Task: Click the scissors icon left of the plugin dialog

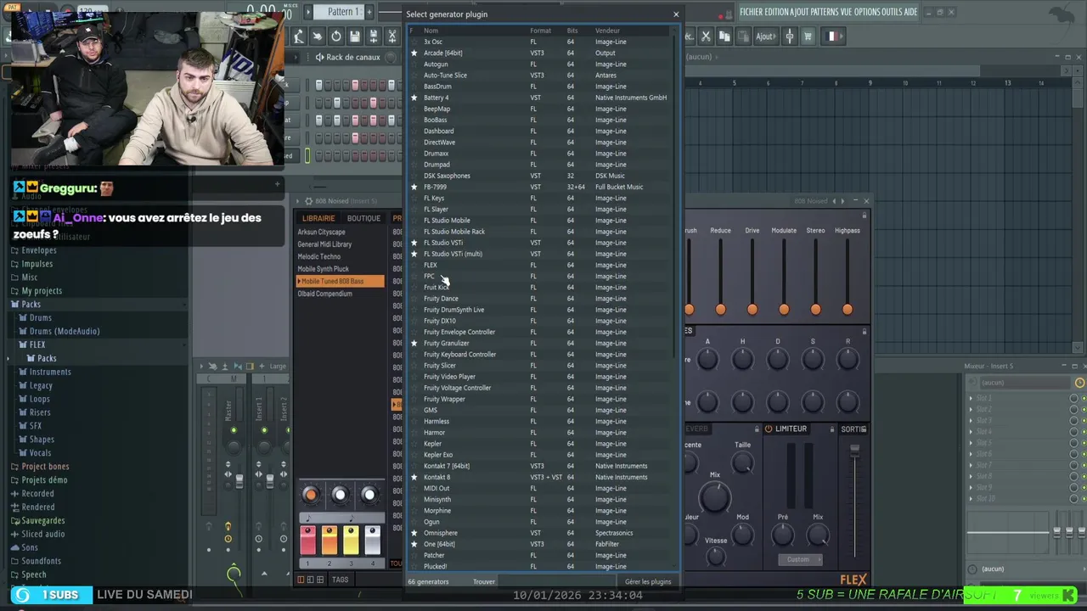Action: (392, 36)
